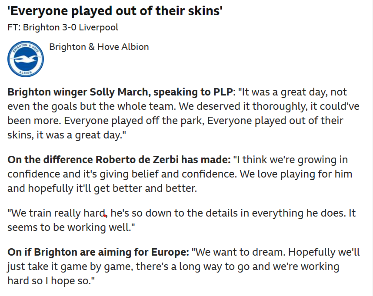This screenshot has width=373, height=296.
Task: Click the sentence 'seems to be working well.'
Action: pyautogui.click(x=71, y=227)
